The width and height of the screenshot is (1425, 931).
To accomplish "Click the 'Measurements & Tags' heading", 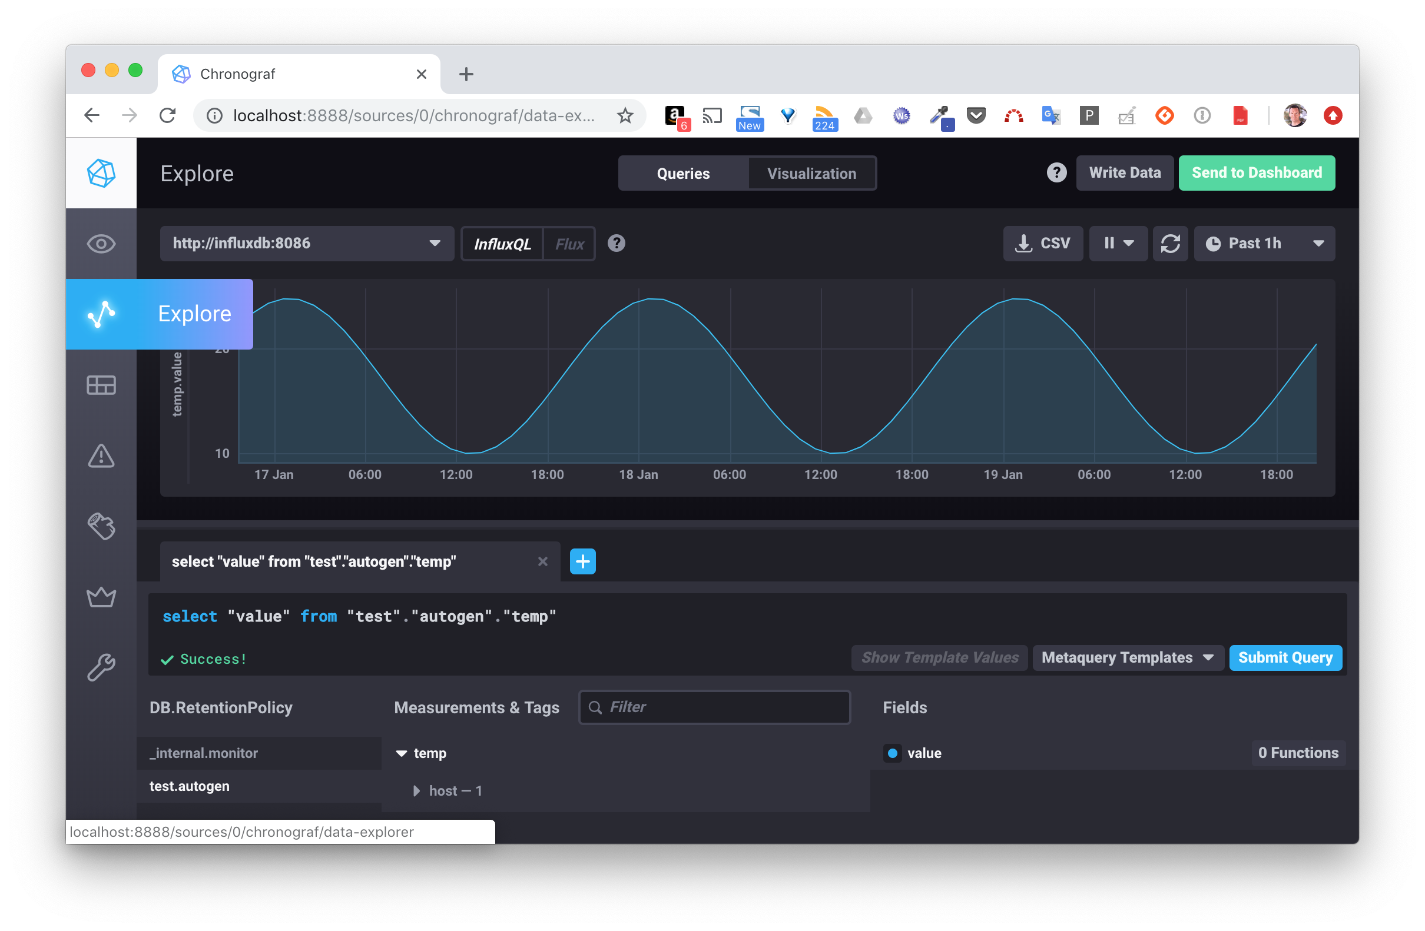I will coord(476,708).
